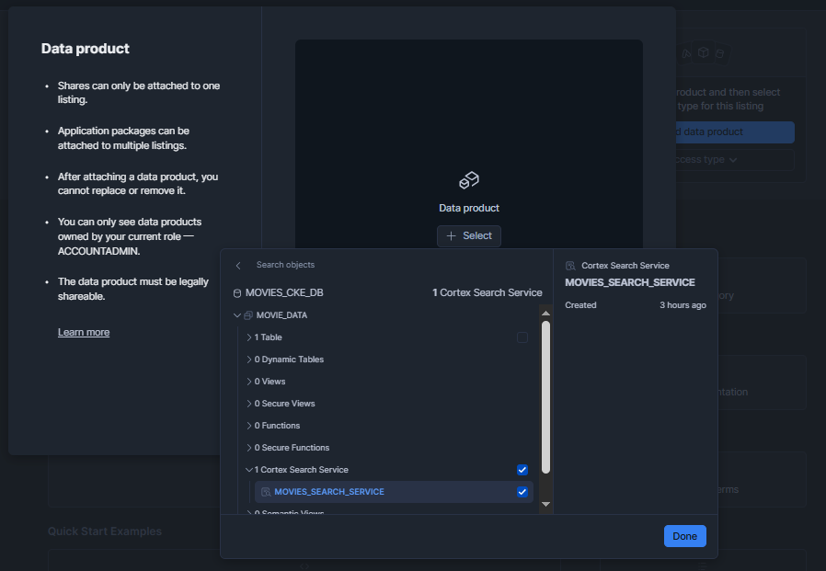The image size is (826, 571).
Task: Collapse the MOVIE_DATA schema node
Action: (x=237, y=315)
